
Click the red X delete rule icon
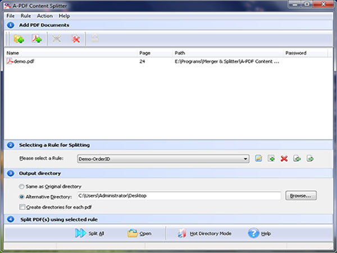pyautogui.click(x=284, y=159)
